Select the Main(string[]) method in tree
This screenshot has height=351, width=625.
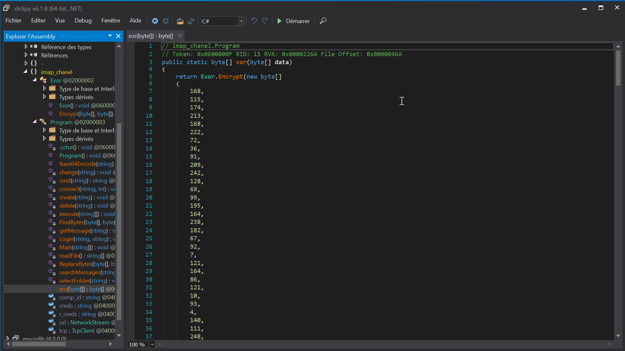click(87, 247)
